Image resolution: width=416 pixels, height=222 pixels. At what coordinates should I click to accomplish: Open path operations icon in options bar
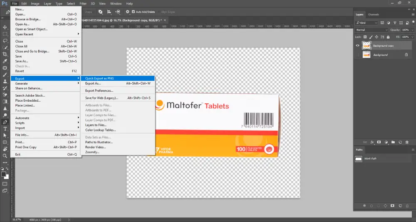click(x=101, y=12)
